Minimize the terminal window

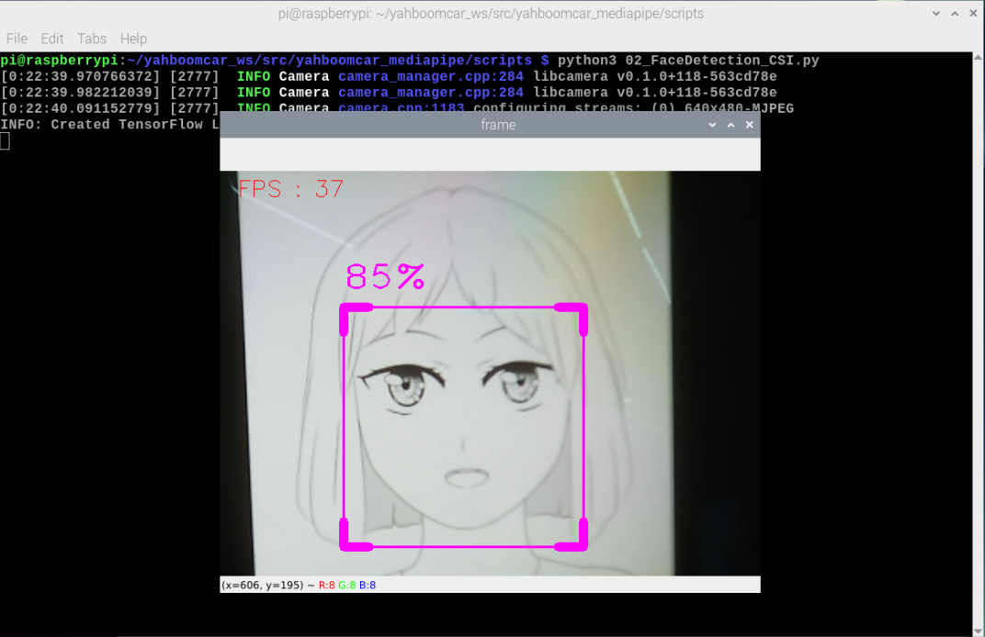point(936,13)
